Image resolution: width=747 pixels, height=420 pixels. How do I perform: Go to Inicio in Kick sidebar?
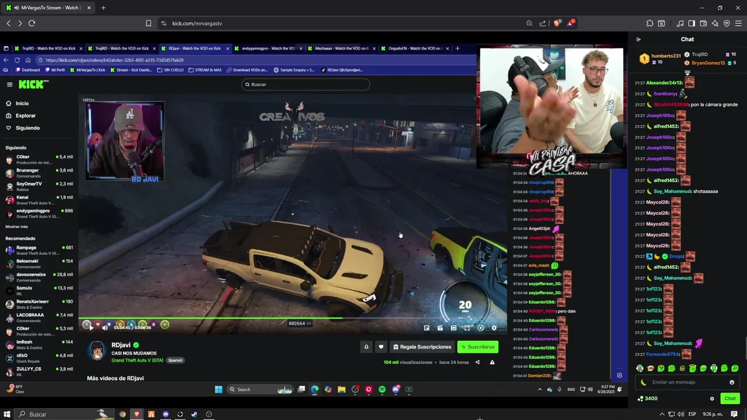(18, 103)
